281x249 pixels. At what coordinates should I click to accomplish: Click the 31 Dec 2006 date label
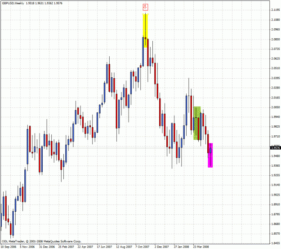coord(47,247)
